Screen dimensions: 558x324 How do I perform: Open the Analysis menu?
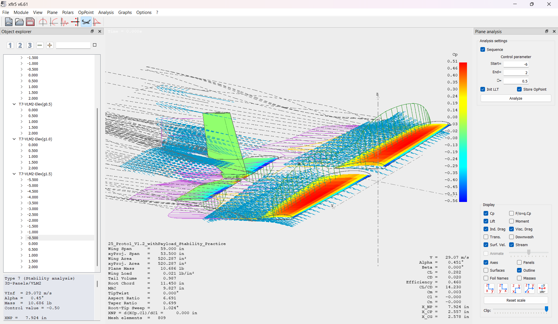click(106, 12)
